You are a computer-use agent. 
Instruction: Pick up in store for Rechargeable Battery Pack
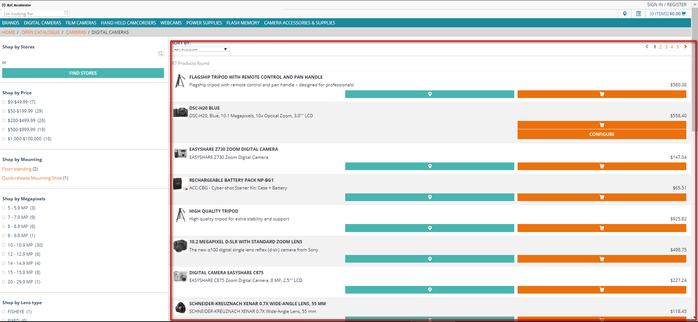click(430, 197)
